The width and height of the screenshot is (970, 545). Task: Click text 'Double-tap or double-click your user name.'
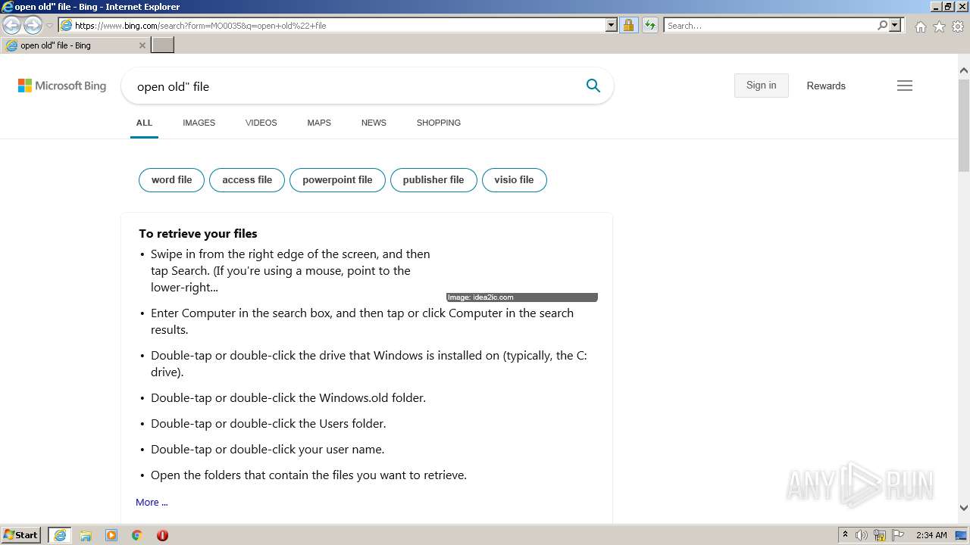268,450
